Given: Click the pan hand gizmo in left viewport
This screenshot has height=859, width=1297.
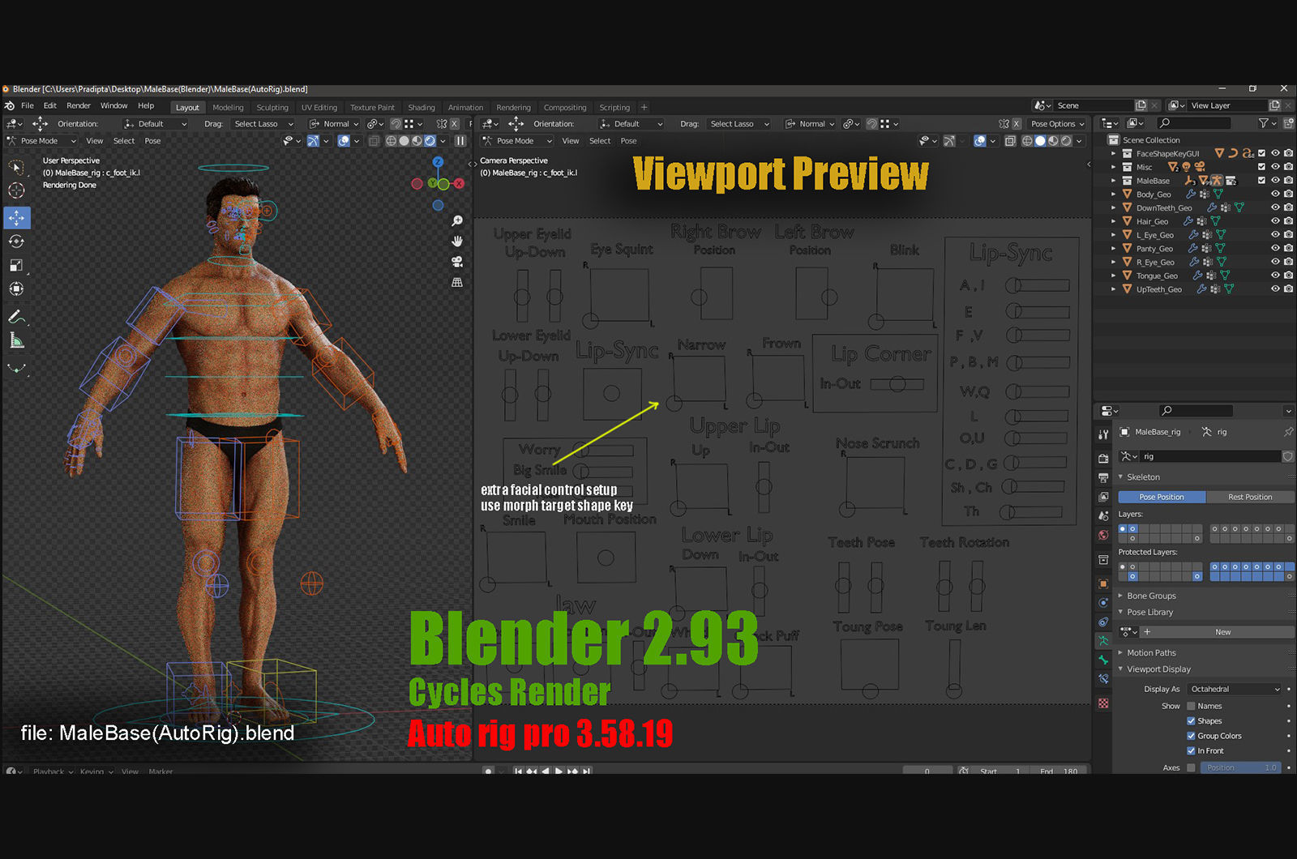Looking at the screenshot, I should coord(457,241).
